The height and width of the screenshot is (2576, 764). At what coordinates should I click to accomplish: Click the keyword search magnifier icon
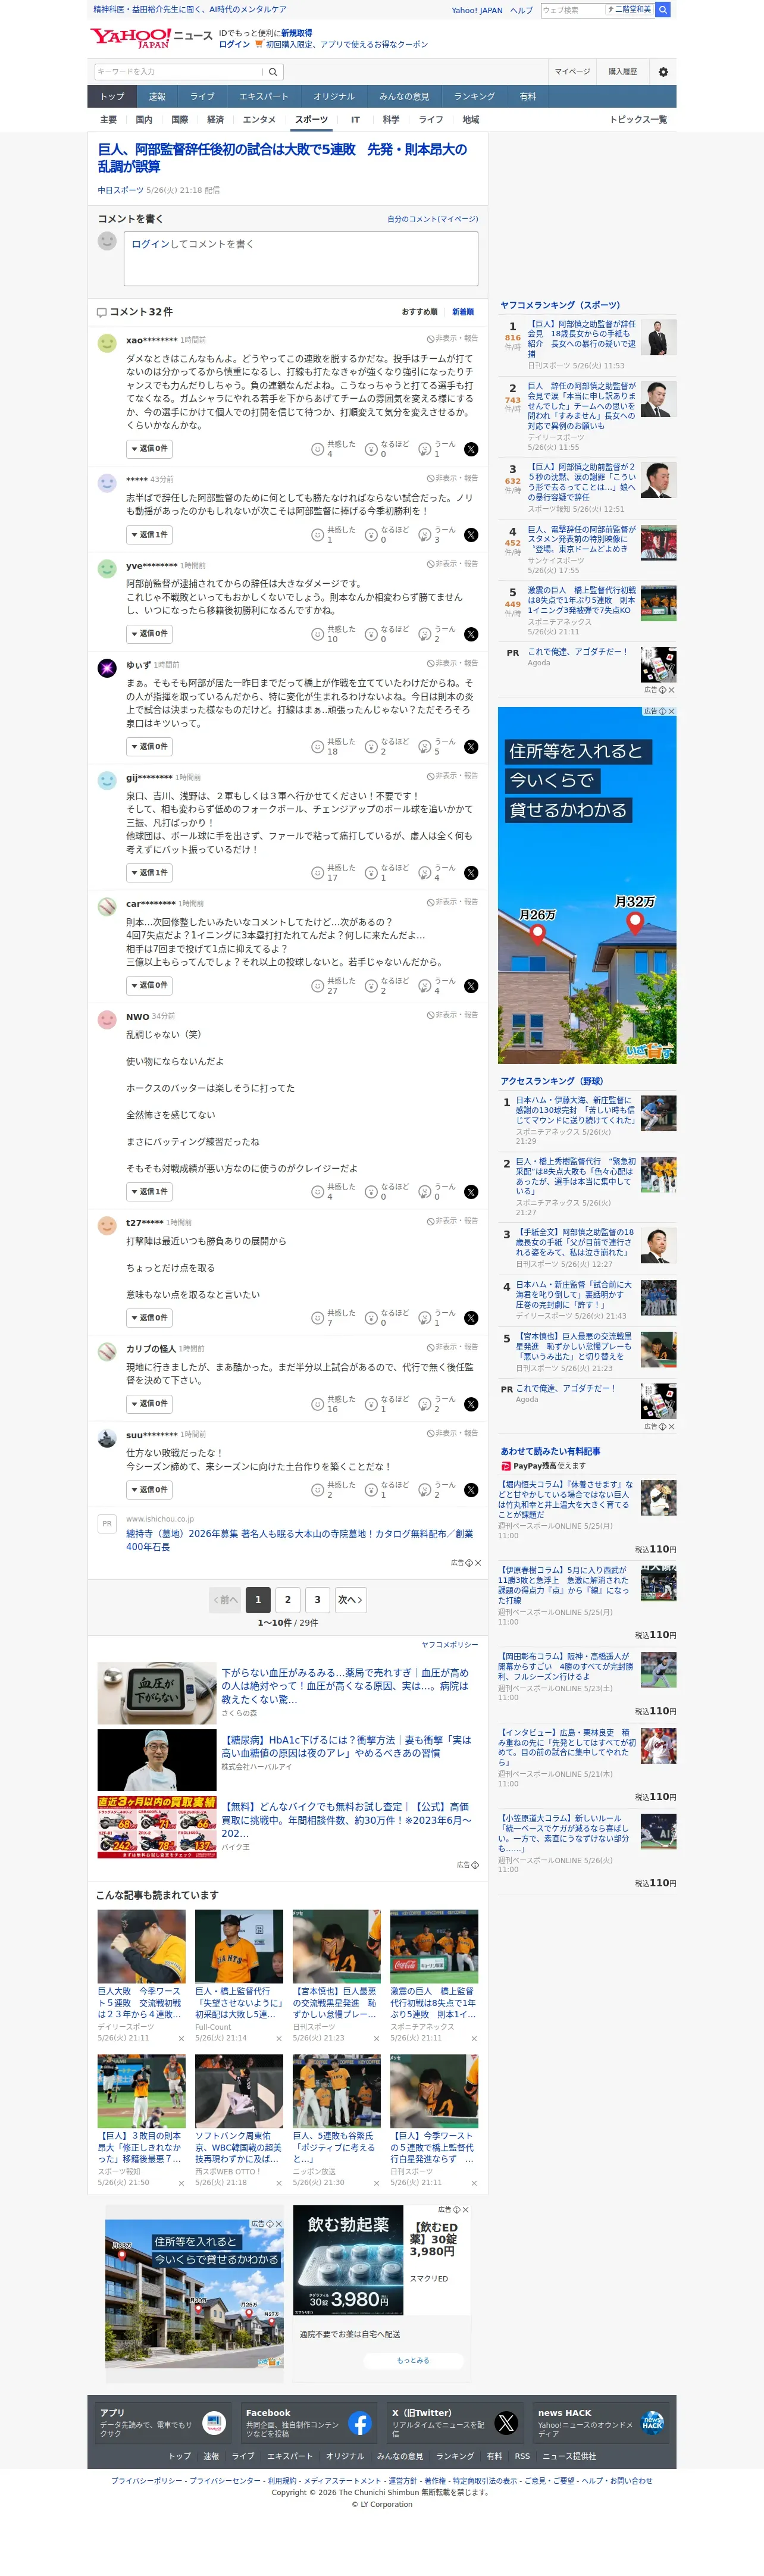click(x=273, y=72)
